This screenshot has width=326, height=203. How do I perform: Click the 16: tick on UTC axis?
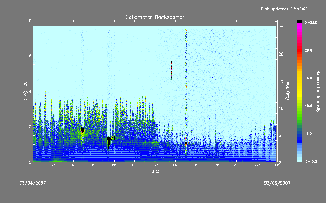pyautogui.click(x=196, y=165)
